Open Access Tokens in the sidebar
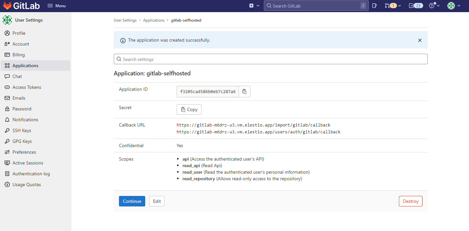469x231 pixels. (x=35, y=87)
